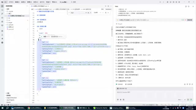This screenshot has width=196, height=110.
Task: Toggle match case in find widget
Action: 86,13
